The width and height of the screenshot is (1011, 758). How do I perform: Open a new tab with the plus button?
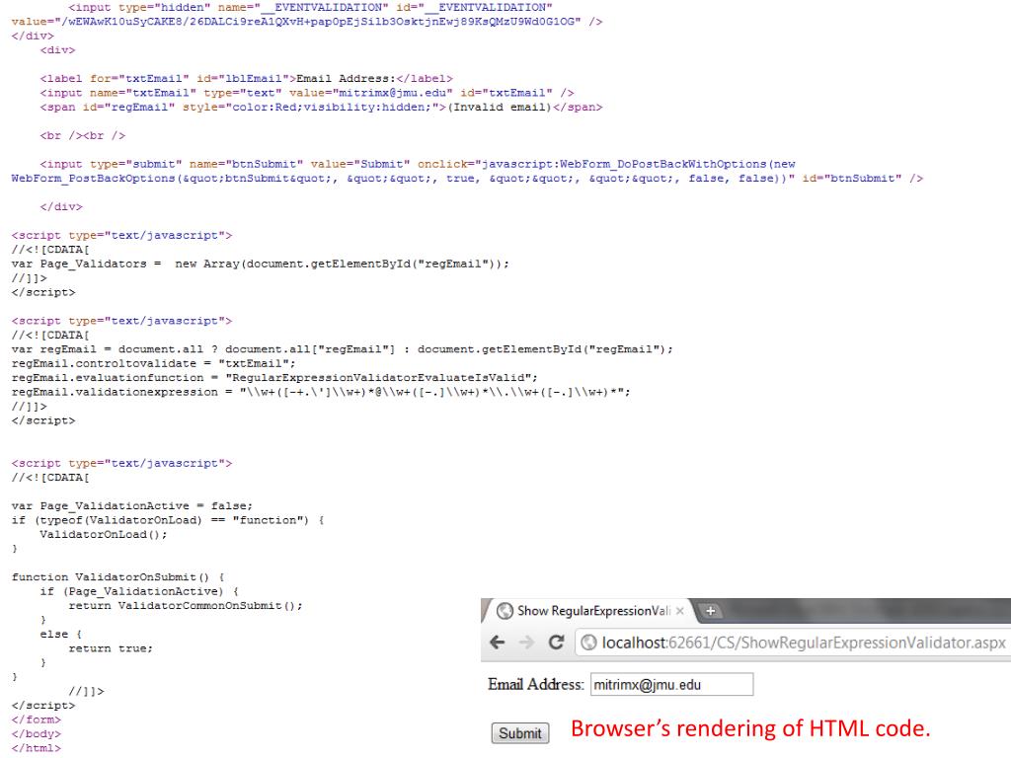[711, 611]
